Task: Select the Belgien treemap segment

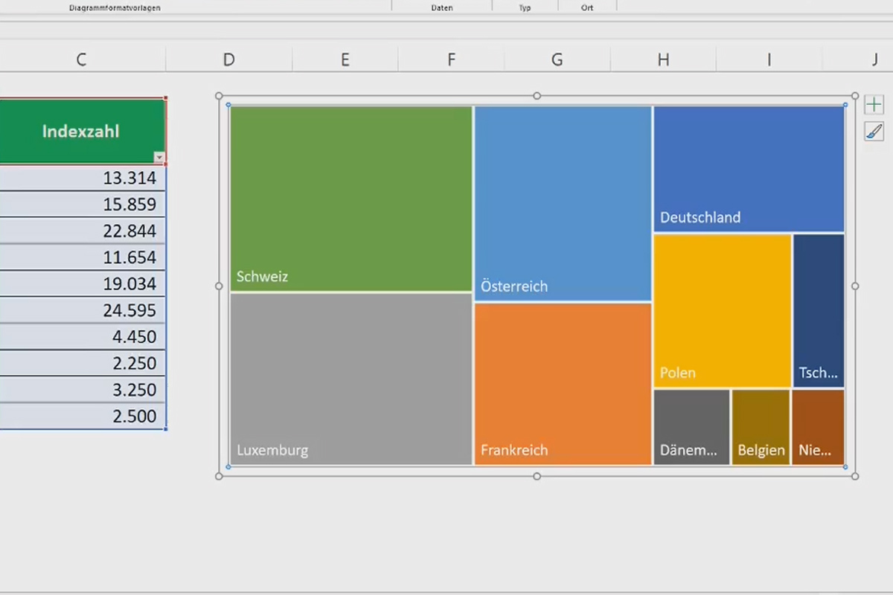Action: click(761, 428)
